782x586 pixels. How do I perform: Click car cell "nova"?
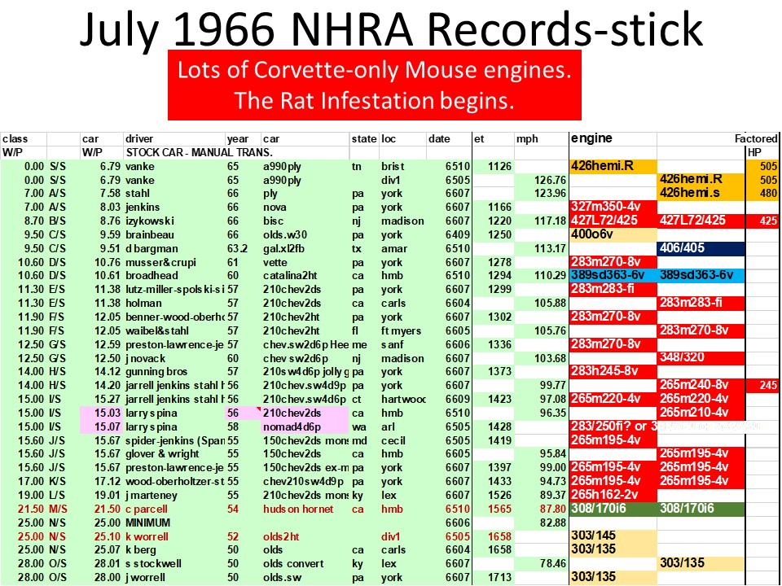click(275, 208)
